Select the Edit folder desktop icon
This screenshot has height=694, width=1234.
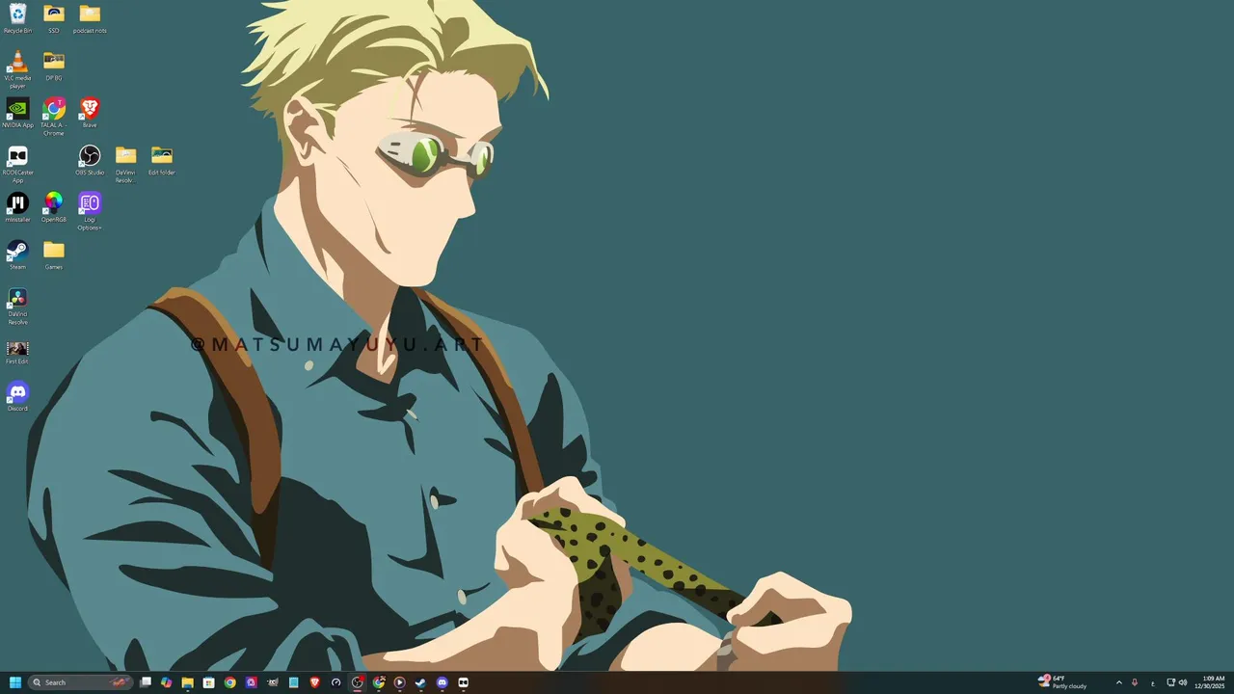pos(162,160)
